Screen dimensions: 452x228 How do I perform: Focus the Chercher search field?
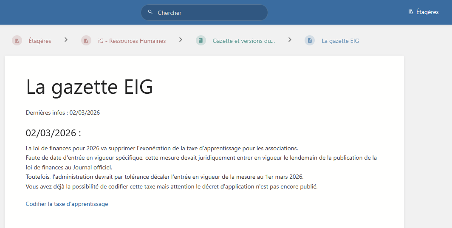tap(208, 13)
